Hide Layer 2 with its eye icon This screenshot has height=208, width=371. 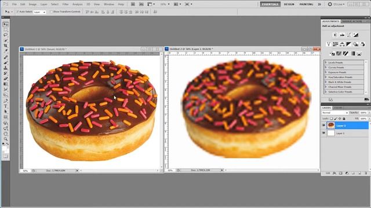click(x=323, y=125)
